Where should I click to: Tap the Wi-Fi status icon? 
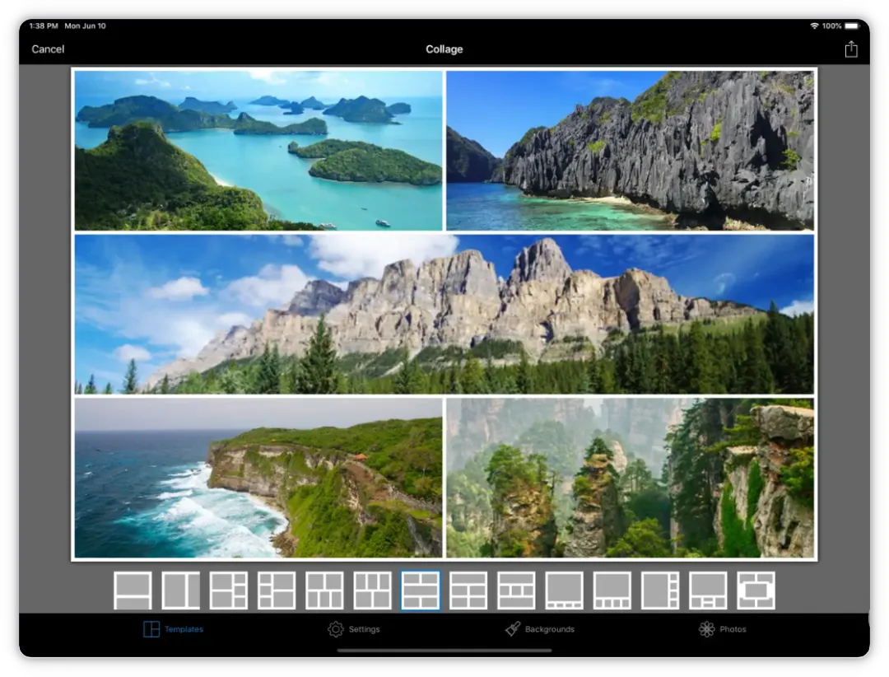[814, 26]
